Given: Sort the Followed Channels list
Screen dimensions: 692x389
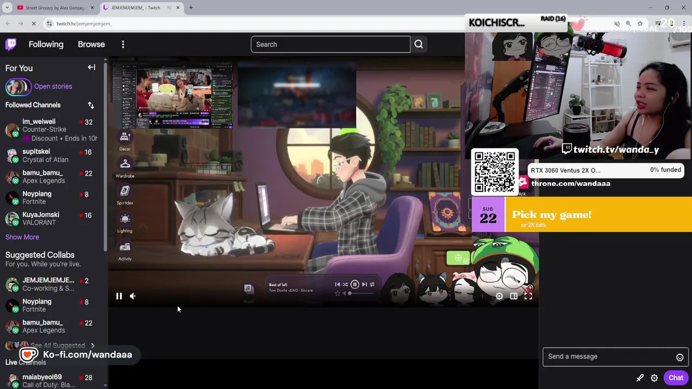Looking at the screenshot, I should click(x=91, y=105).
